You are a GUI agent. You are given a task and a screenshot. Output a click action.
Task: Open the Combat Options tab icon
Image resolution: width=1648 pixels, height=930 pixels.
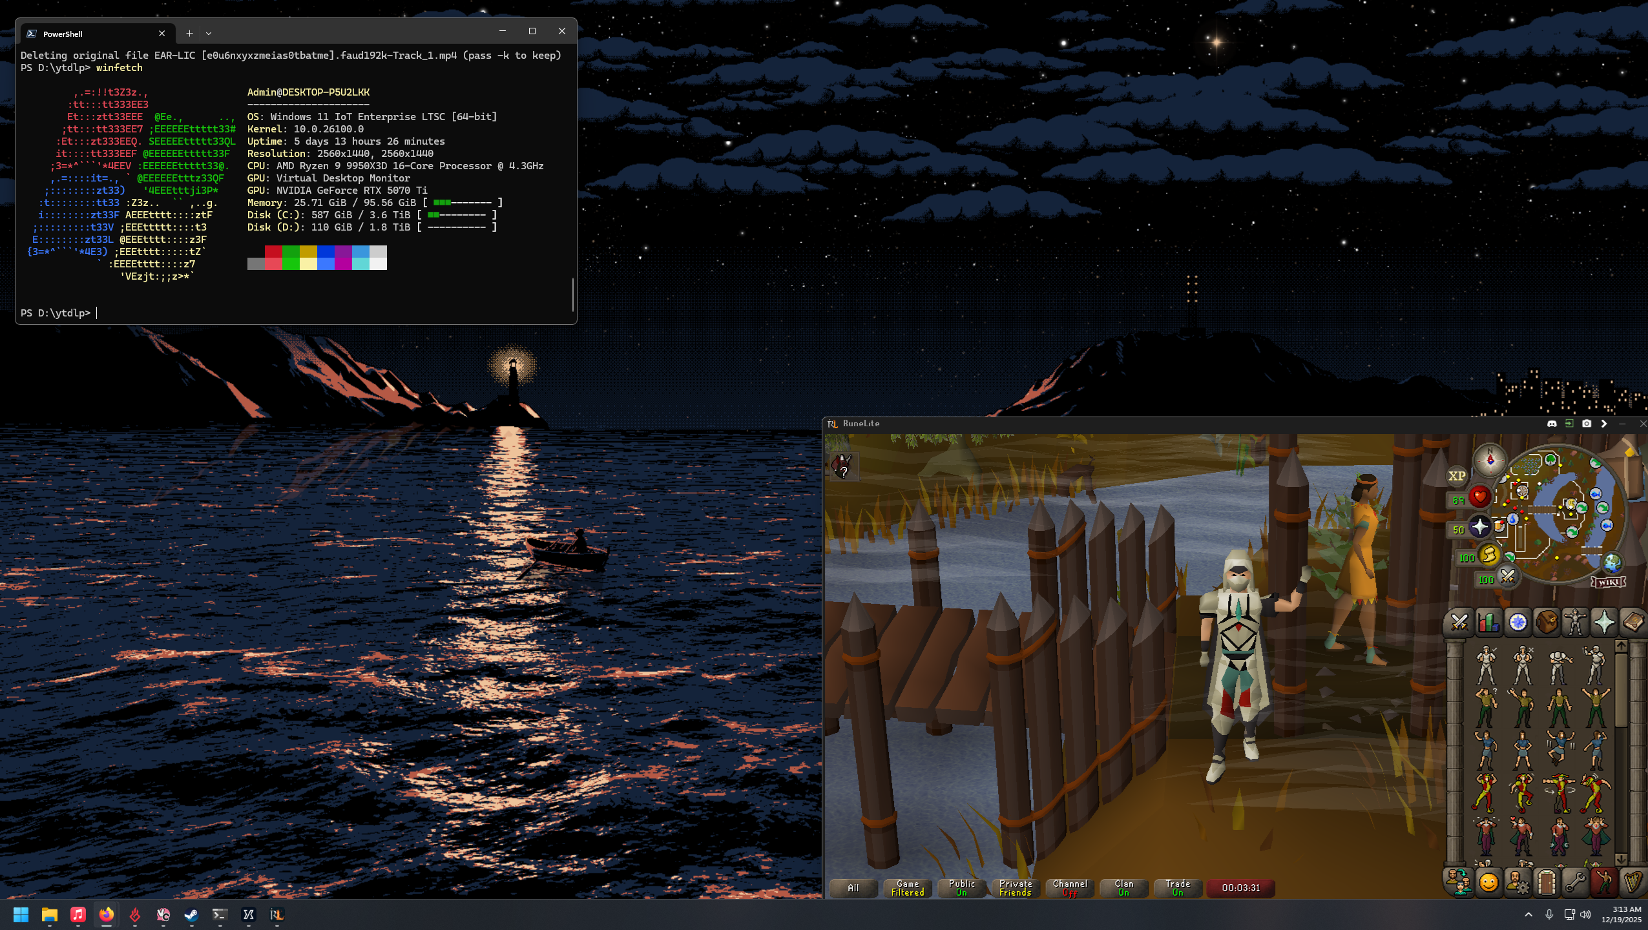point(1459,623)
